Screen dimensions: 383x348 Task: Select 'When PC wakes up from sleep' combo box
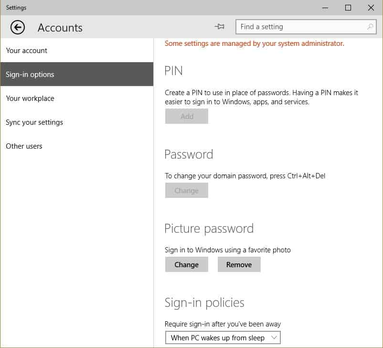point(223,337)
